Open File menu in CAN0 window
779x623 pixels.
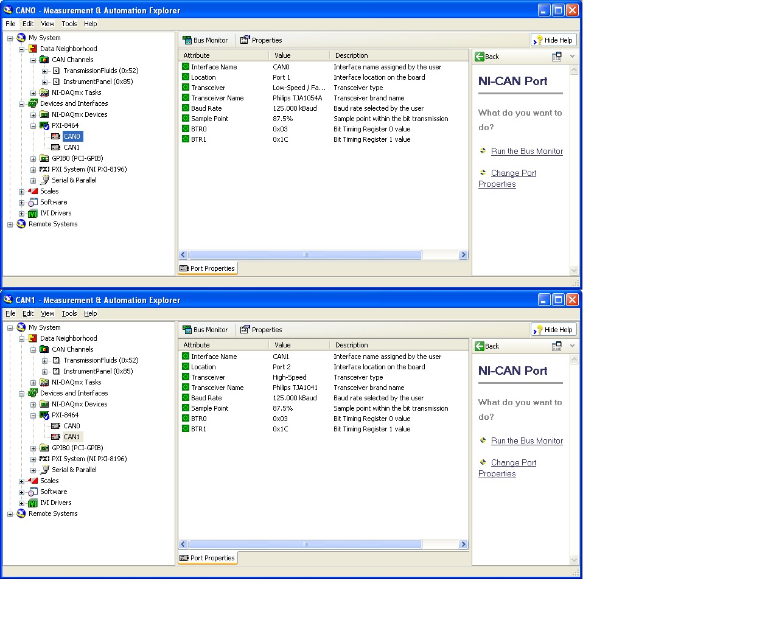tap(10, 24)
